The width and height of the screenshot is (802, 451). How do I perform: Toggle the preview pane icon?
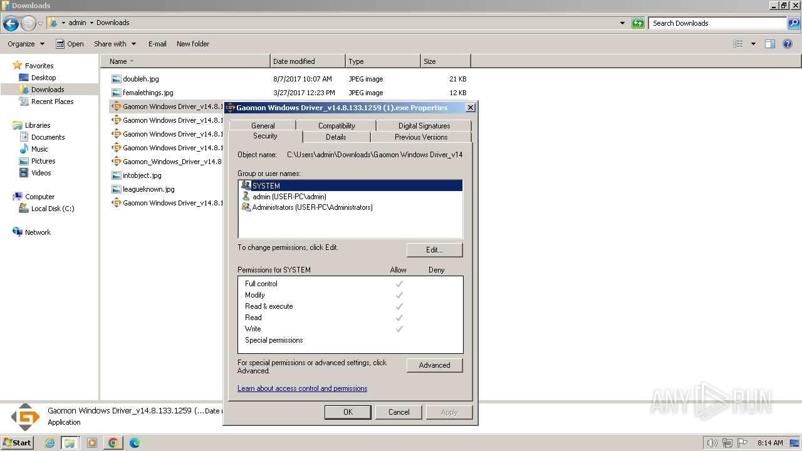tap(770, 44)
